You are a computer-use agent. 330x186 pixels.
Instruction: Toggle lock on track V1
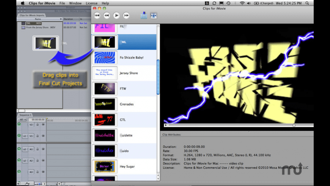coord(37,136)
